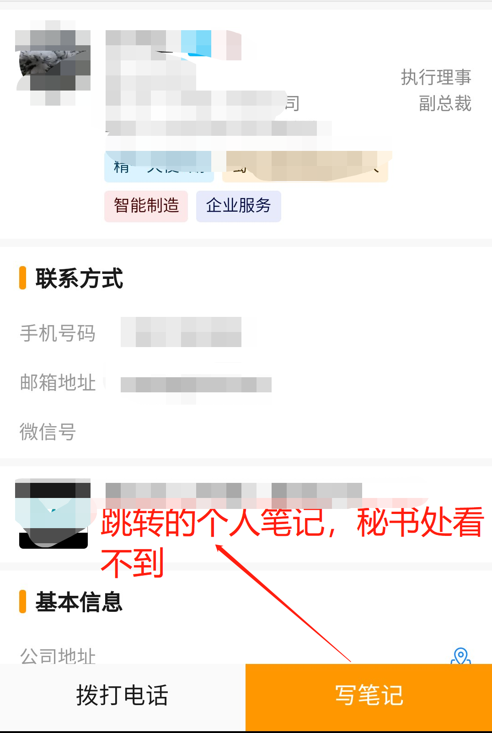Tap the 联系方式 section header

tap(79, 278)
